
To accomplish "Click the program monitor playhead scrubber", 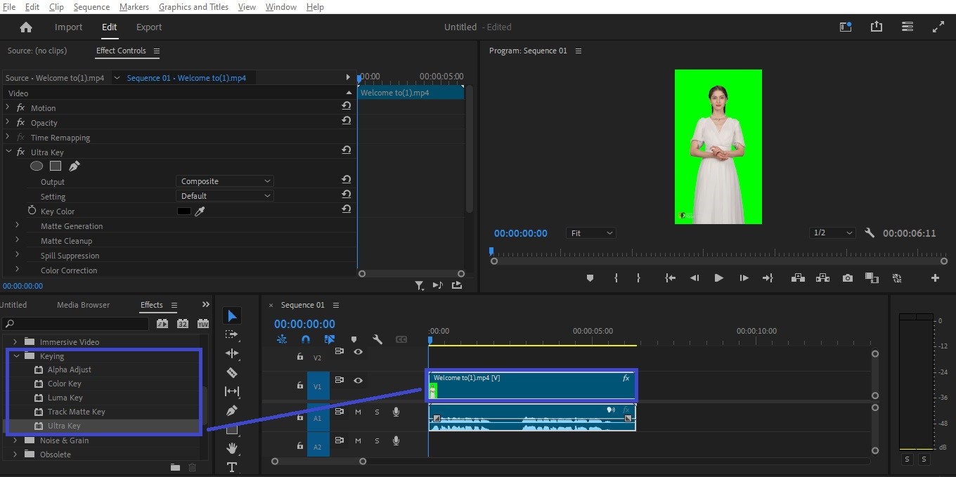I will 491,251.
